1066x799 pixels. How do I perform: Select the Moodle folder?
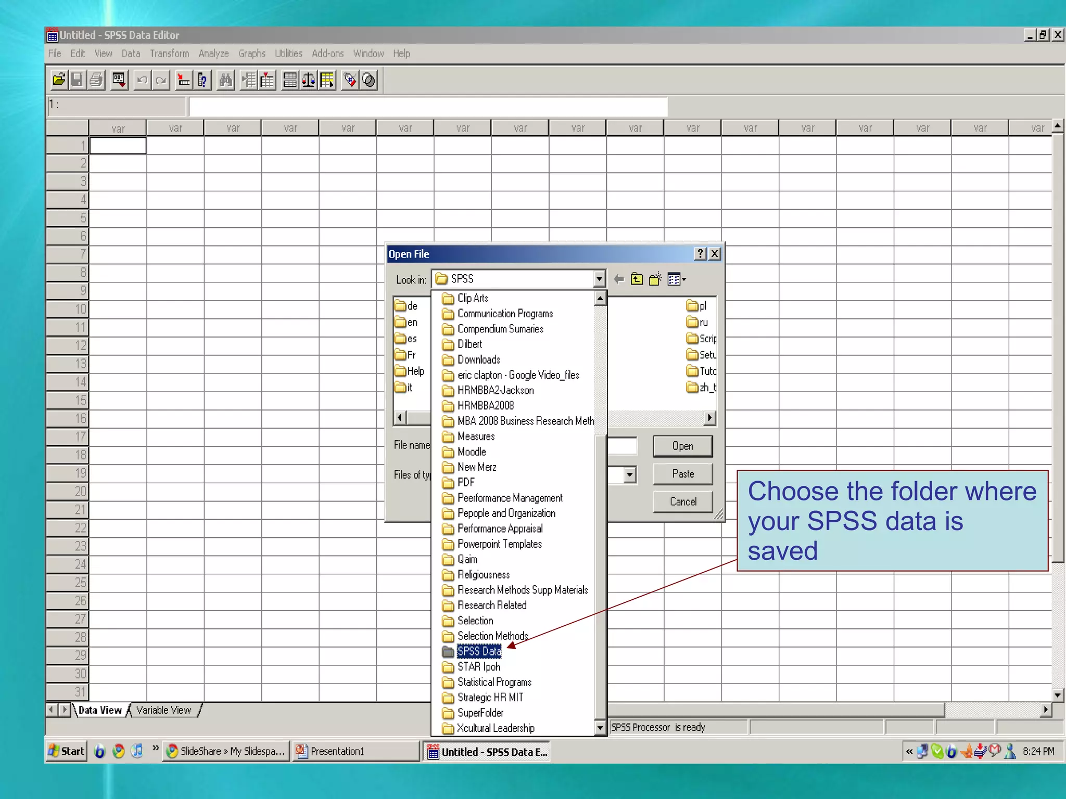472,452
